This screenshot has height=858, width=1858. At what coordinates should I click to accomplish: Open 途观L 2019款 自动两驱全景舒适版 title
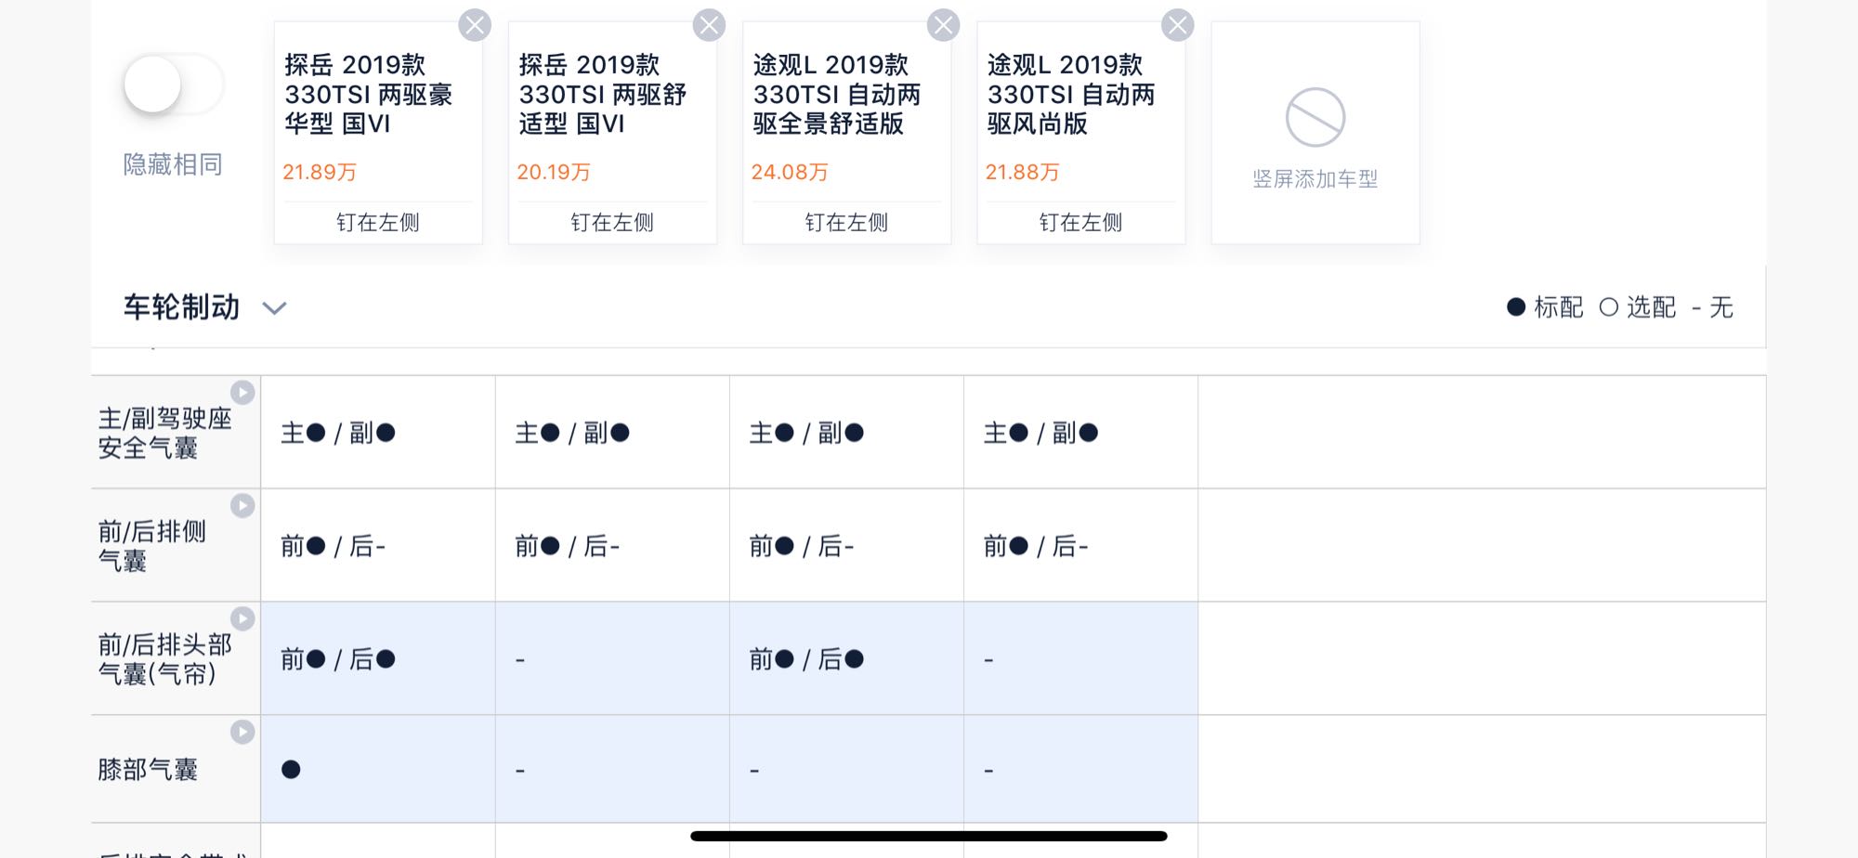click(x=837, y=94)
